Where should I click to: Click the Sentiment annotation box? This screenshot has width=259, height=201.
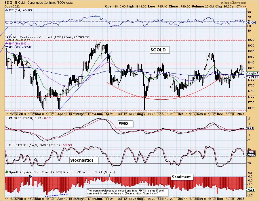tap(182, 177)
